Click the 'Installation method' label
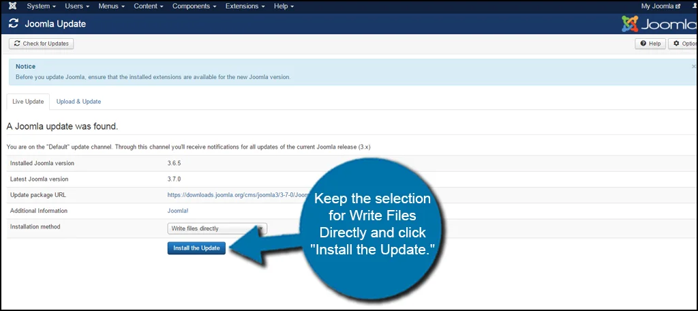Viewport: 698px width, 311px height. coord(35,227)
